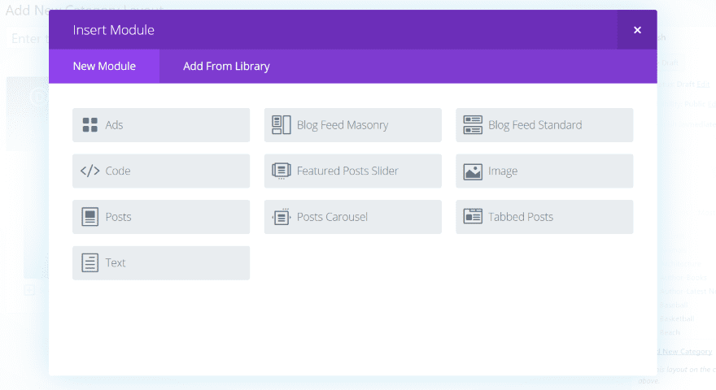Insert the Posts module
Screen dimensions: 716x390
point(160,217)
